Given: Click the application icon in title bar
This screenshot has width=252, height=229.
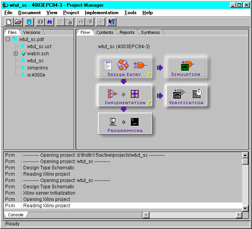Looking at the screenshot, I should click(x=5, y=5).
